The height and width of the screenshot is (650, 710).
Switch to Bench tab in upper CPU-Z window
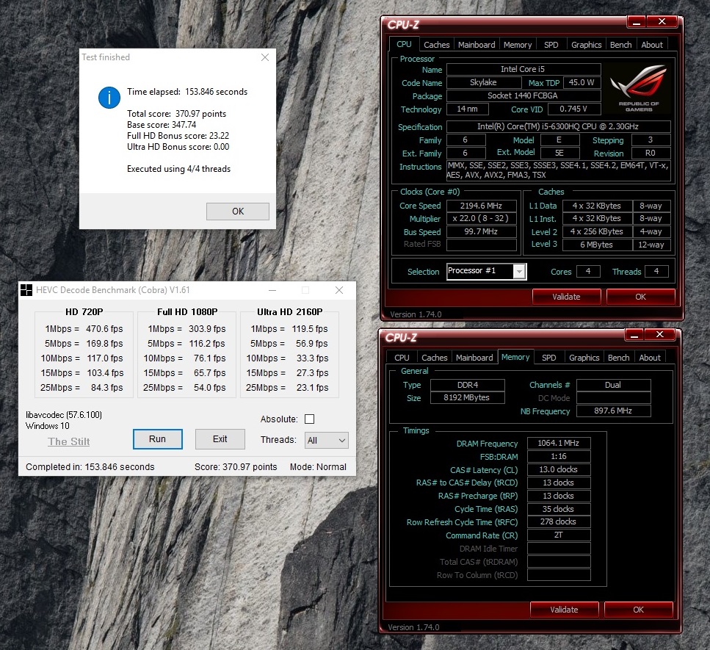point(620,44)
